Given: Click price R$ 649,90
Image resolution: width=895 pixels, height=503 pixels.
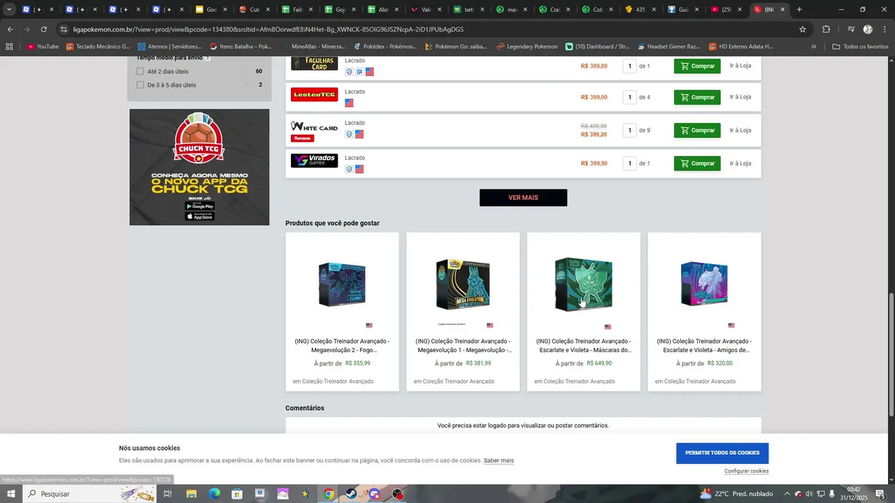Looking at the screenshot, I should [x=599, y=363].
